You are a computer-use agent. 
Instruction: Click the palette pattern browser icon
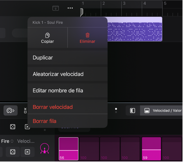pos(10,111)
